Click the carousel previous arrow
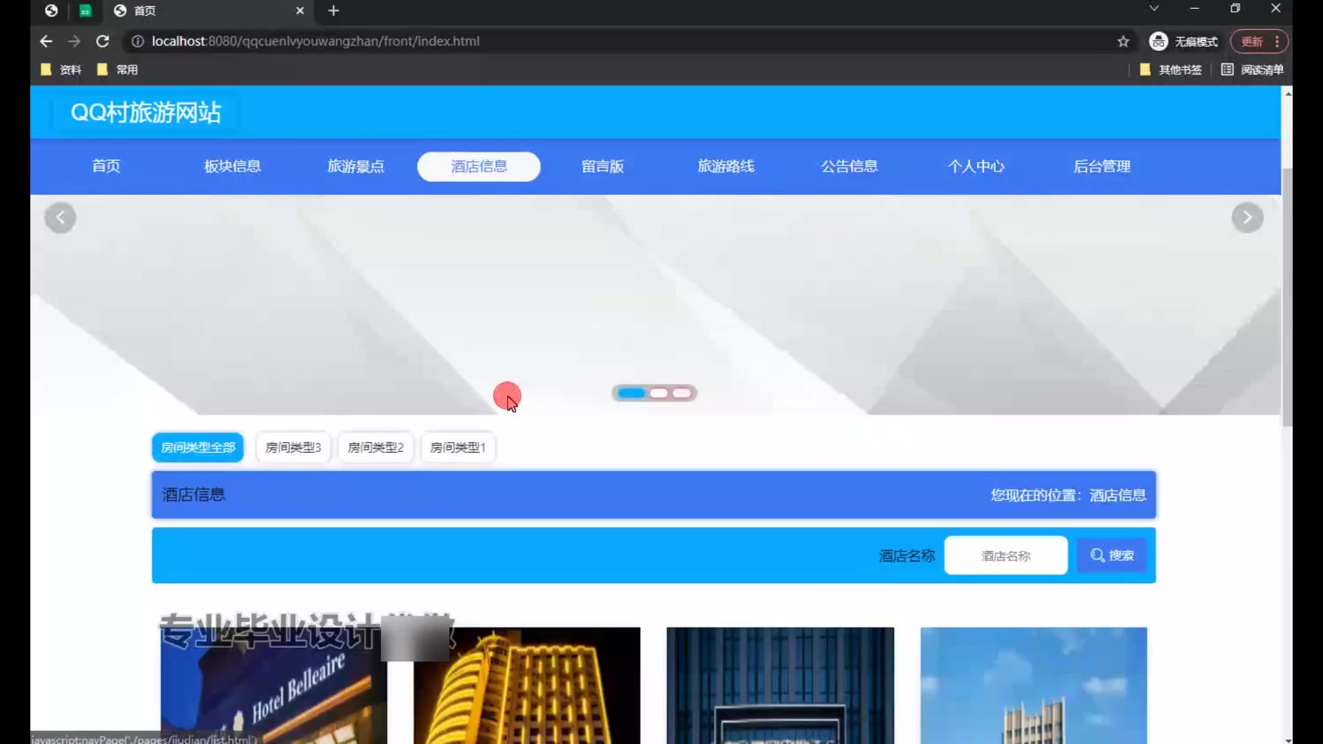The height and width of the screenshot is (744, 1323). pos(61,218)
